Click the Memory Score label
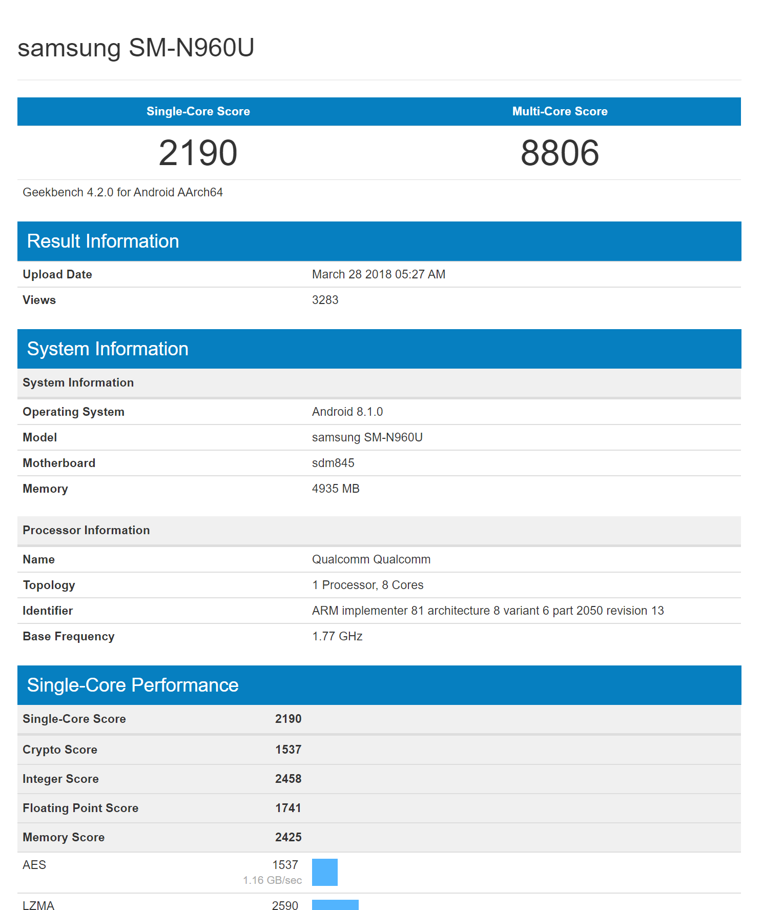The width and height of the screenshot is (763, 910). 64,837
